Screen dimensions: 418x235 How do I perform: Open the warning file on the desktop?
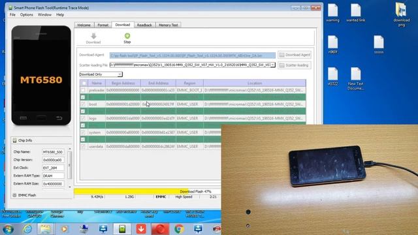click(x=332, y=13)
